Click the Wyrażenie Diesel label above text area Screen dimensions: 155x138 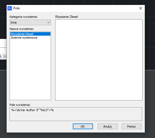click(67, 17)
